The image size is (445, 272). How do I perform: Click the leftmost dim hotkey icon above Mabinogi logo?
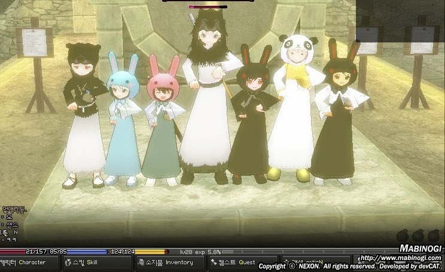point(403,236)
